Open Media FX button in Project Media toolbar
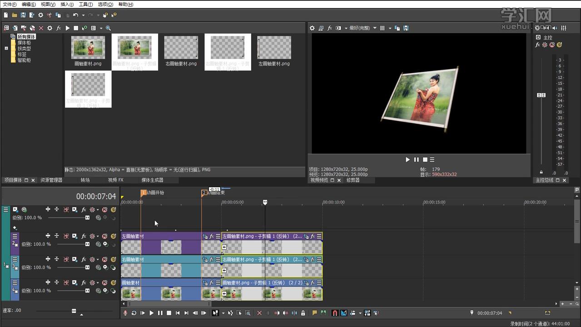 pyautogui.click(x=59, y=28)
